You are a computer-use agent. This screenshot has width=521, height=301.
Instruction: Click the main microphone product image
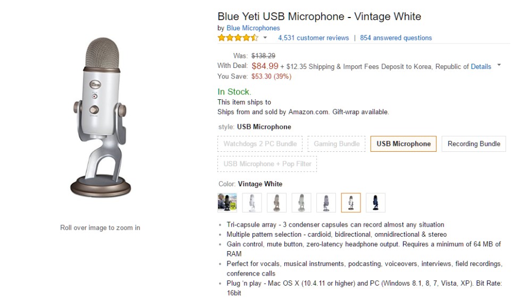100,117
